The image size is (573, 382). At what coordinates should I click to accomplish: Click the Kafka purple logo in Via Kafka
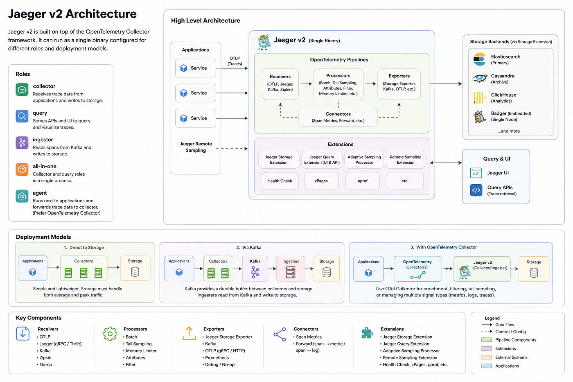pos(255,272)
